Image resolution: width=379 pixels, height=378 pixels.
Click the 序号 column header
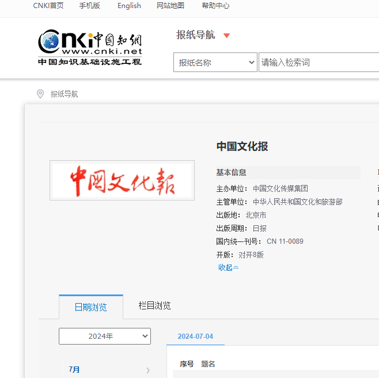[187, 364]
